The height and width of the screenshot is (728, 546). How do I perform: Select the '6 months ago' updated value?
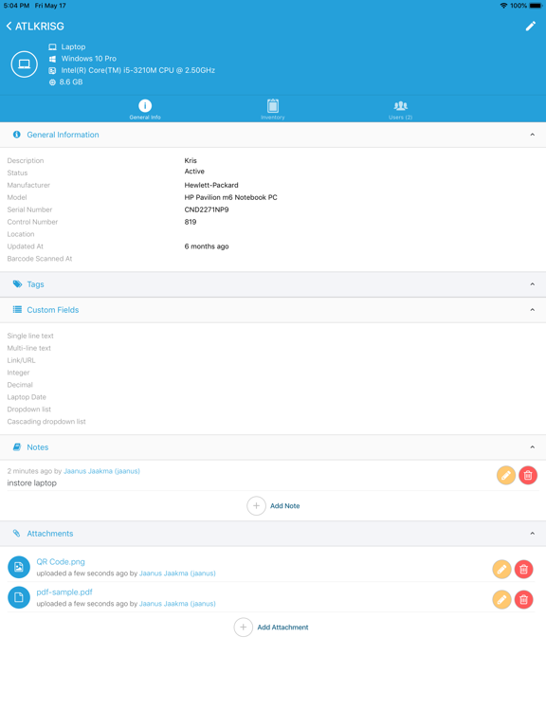(x=207, y=246)
